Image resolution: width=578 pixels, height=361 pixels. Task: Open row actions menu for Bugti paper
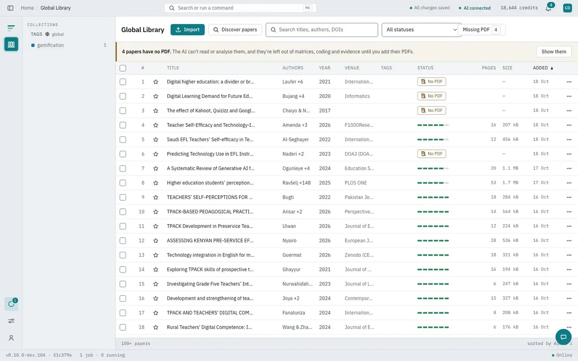pyautogui.click(x=569, y=197)
